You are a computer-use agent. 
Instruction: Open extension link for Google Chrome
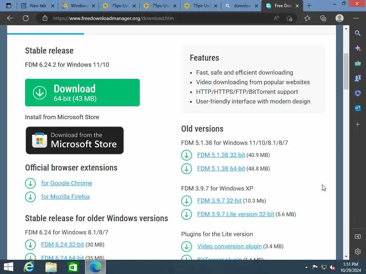[66, 183]
